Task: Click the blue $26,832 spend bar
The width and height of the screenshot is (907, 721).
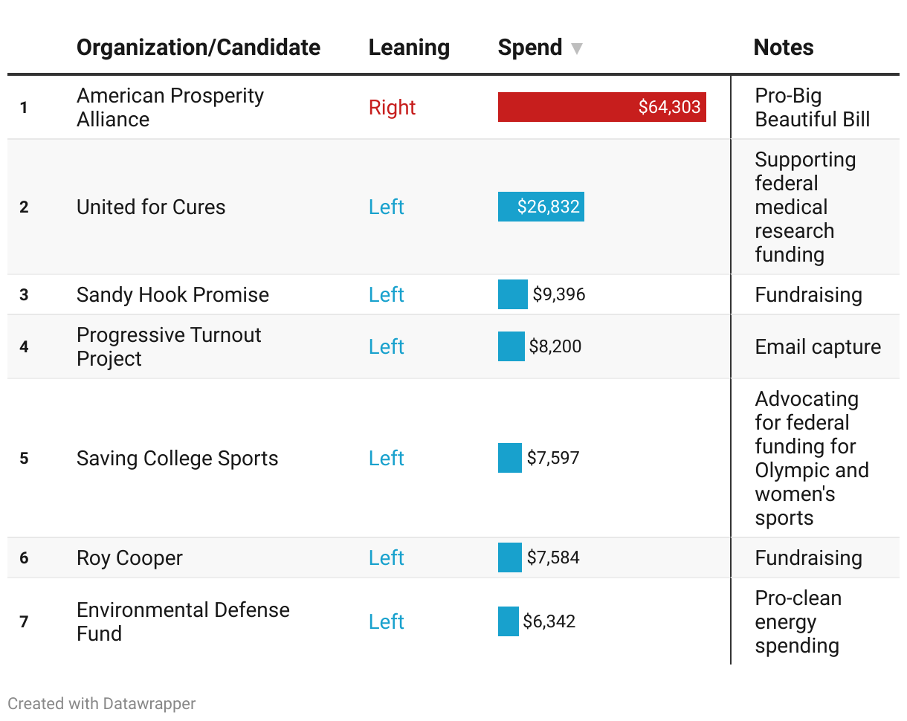Action: point(541,207)
